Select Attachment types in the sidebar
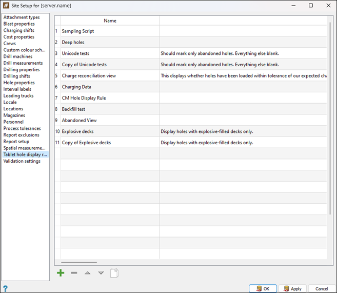Viewport: 337px width, 293px height. tap(22, 17)
